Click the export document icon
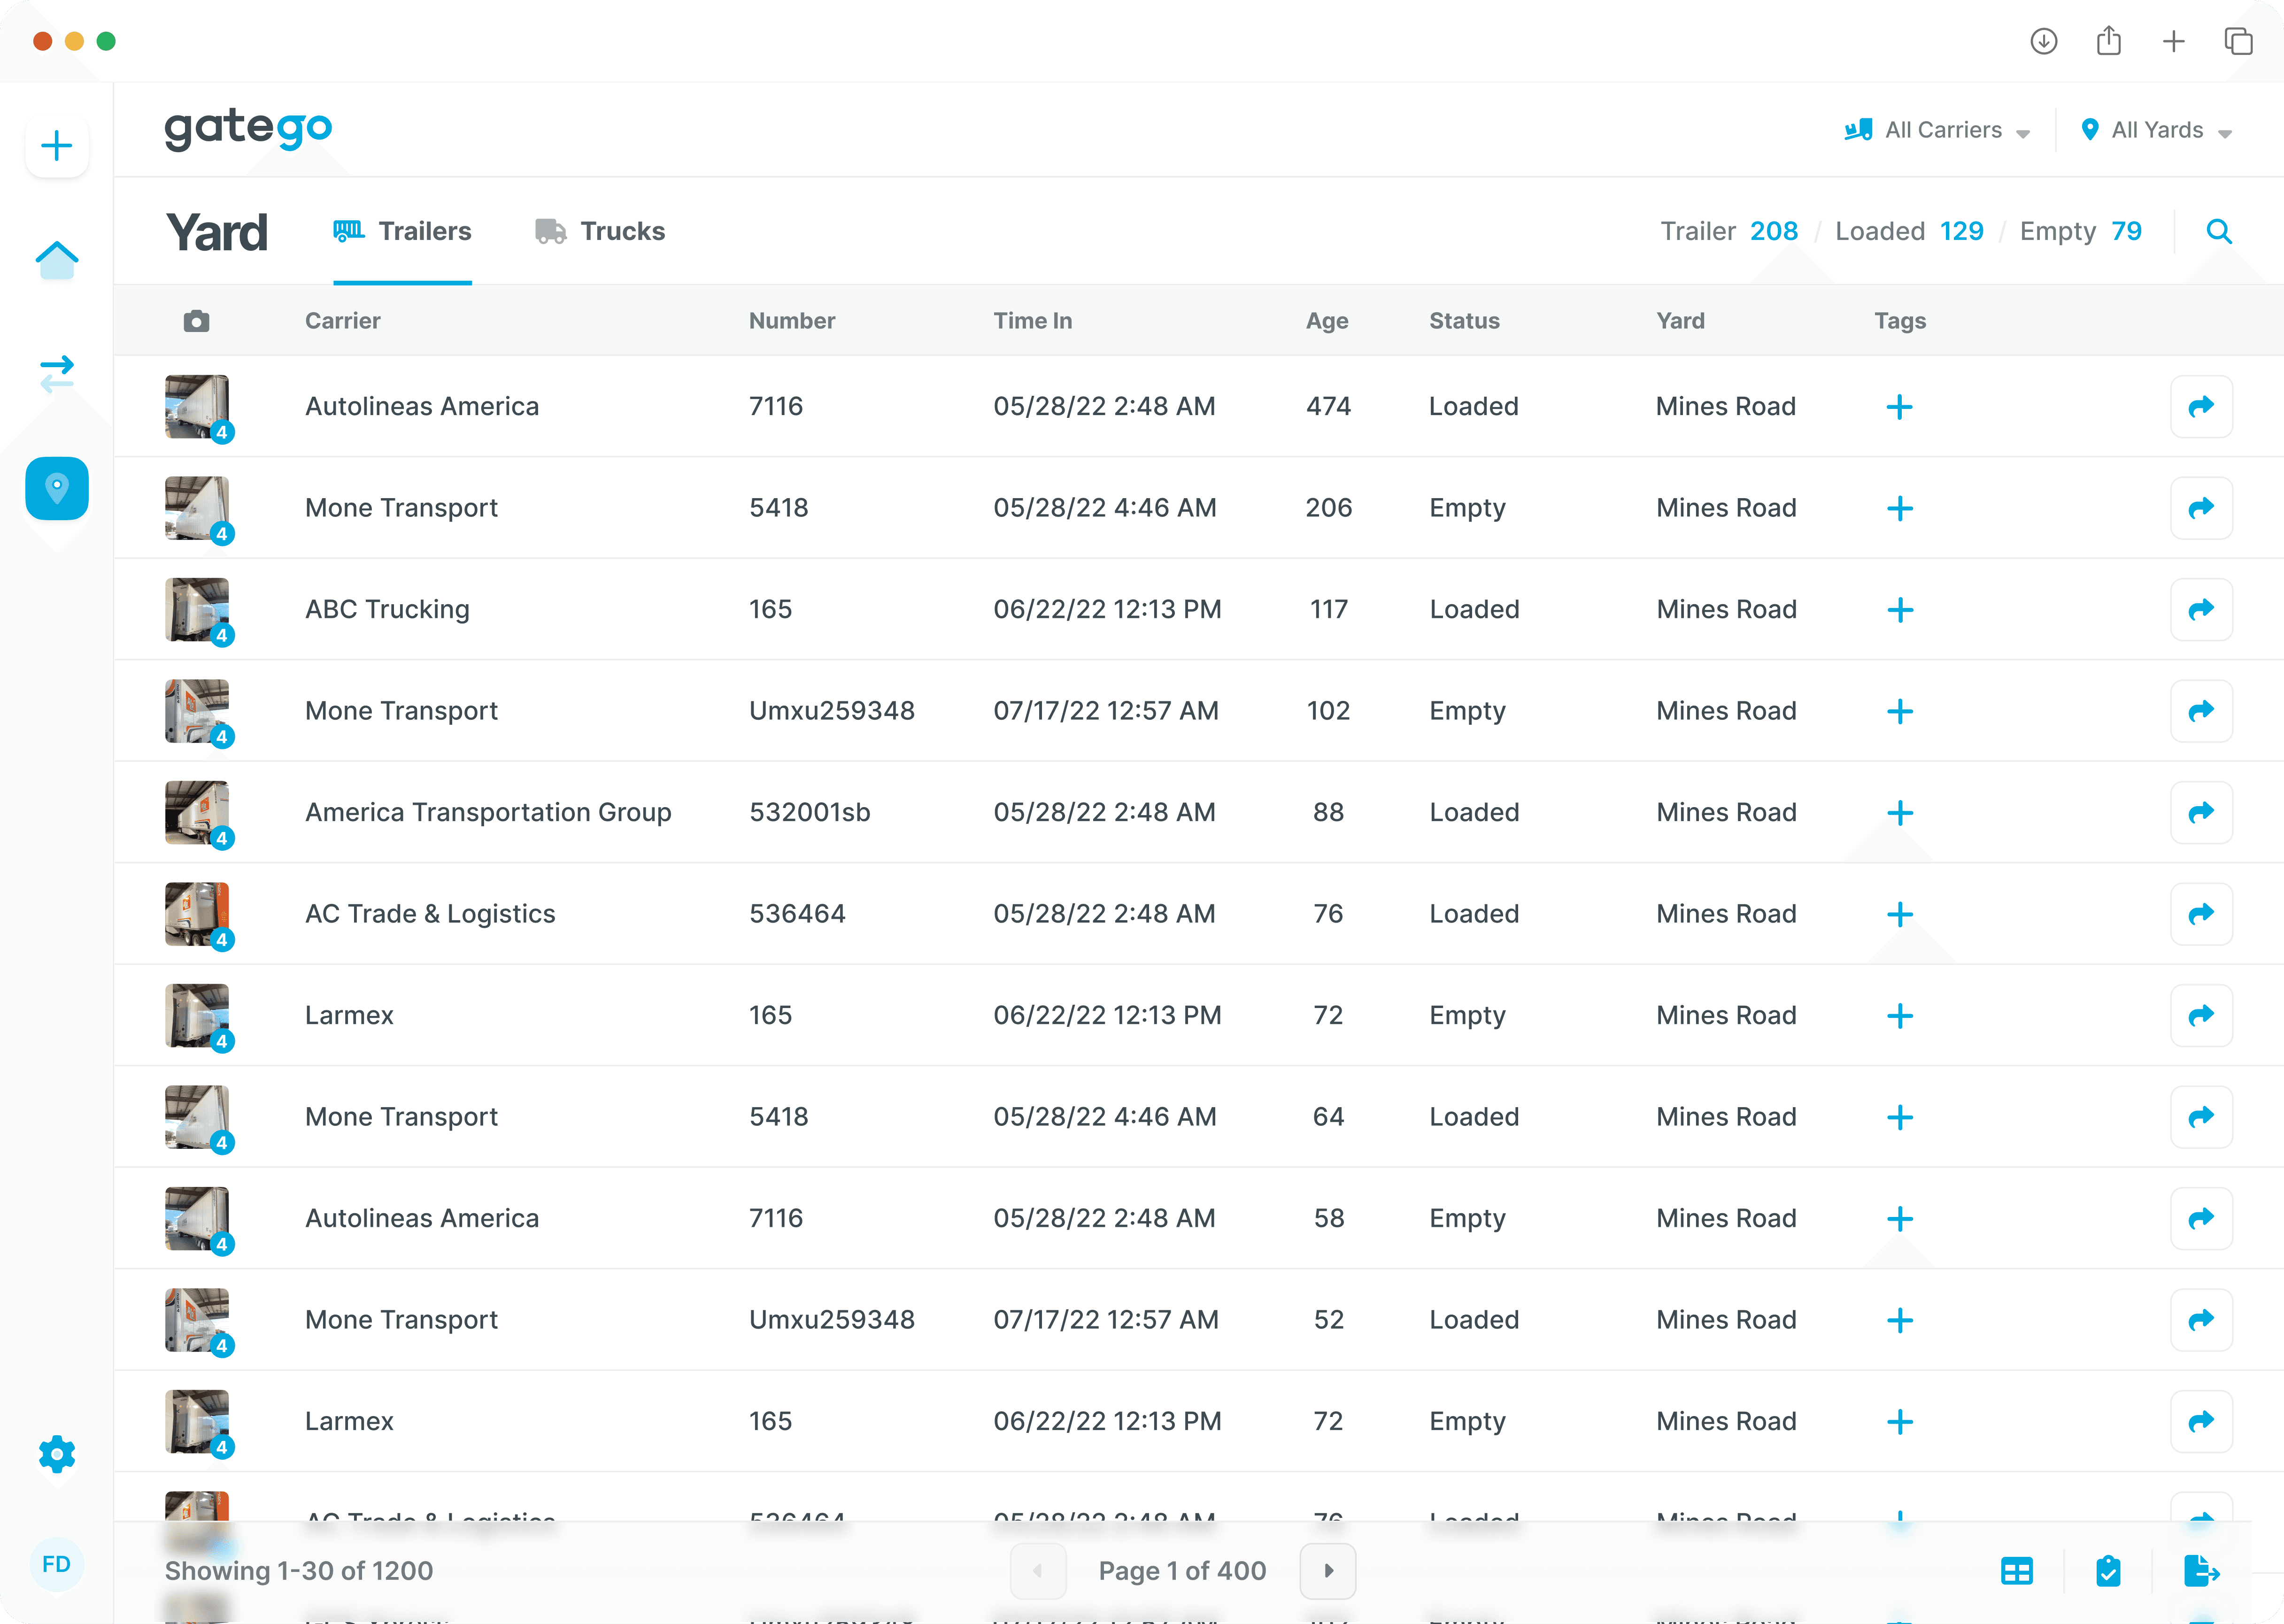2284x1624 pixels. [x=2201, y=1571]
